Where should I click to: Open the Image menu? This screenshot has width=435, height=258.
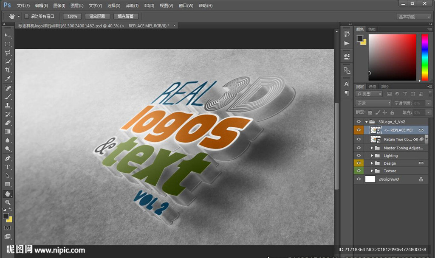[x=59, y=6]
